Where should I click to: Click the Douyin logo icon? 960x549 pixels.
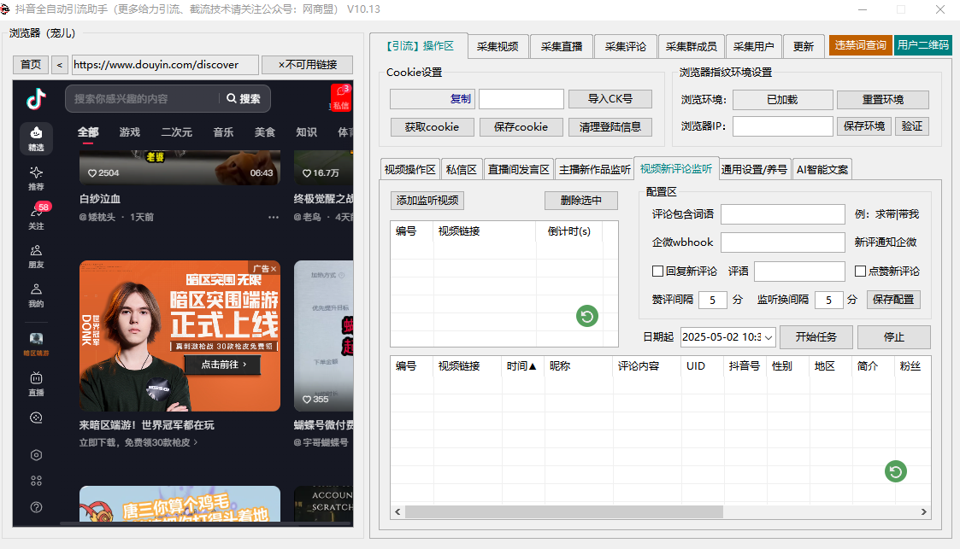36,98
